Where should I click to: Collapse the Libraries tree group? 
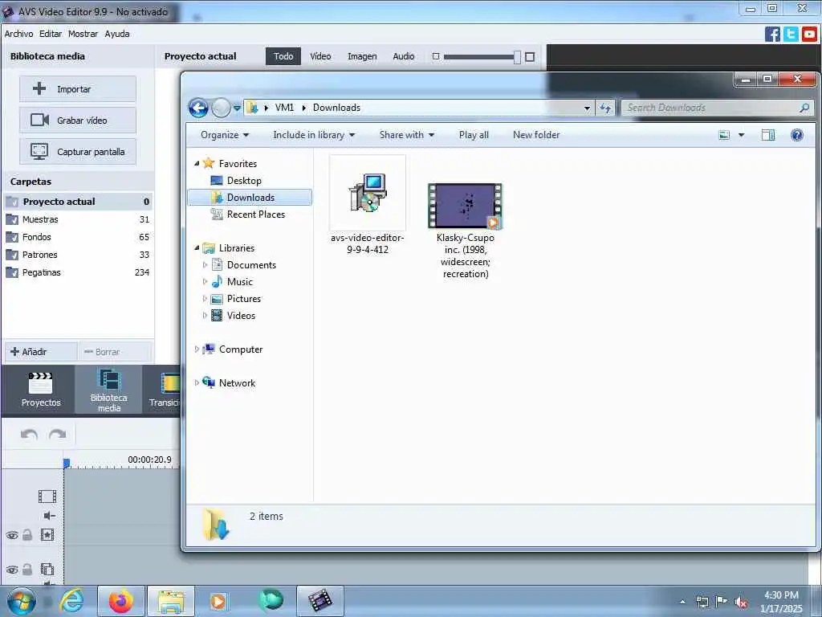tap(197, 247)
